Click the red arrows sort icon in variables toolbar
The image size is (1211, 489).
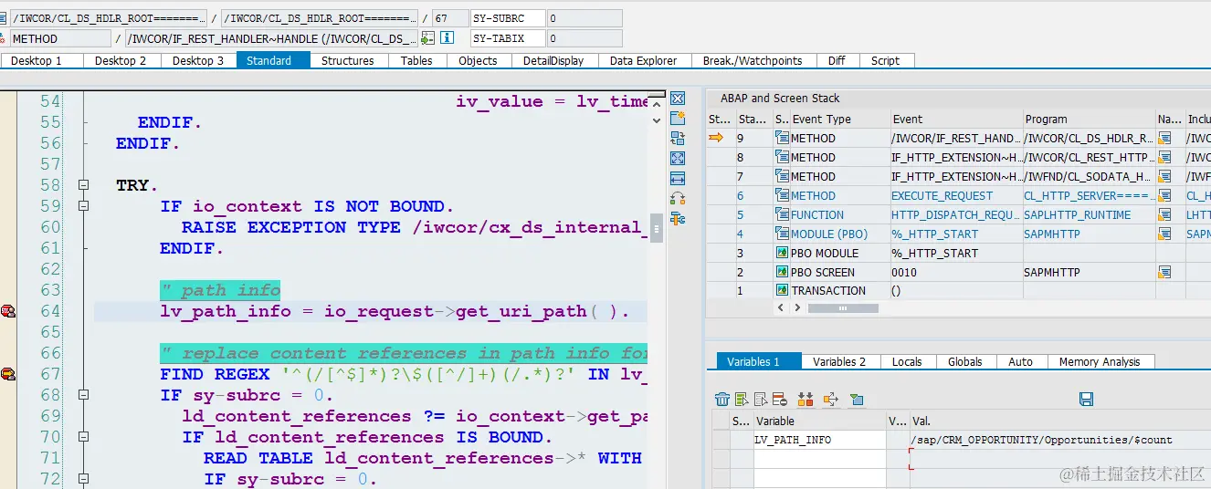(806, 399)
